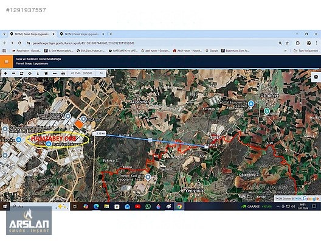The image size is (321, 241).
Task: Click the Google logo on the map
Action: coord(311,198)
